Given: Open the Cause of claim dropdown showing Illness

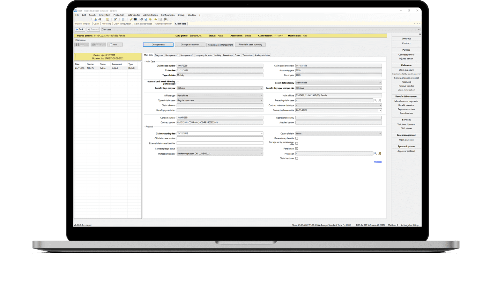Looking at the screenshot, I should [x=380, y=133].
